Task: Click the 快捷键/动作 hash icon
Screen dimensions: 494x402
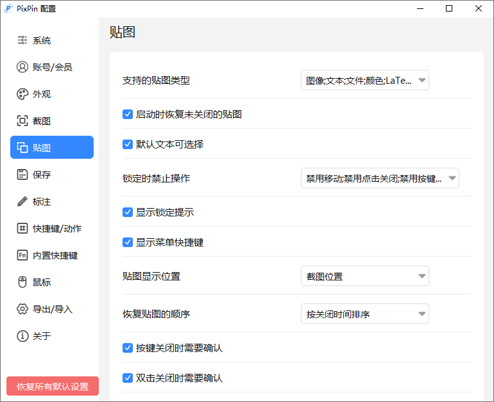Action: coord(22,228)
